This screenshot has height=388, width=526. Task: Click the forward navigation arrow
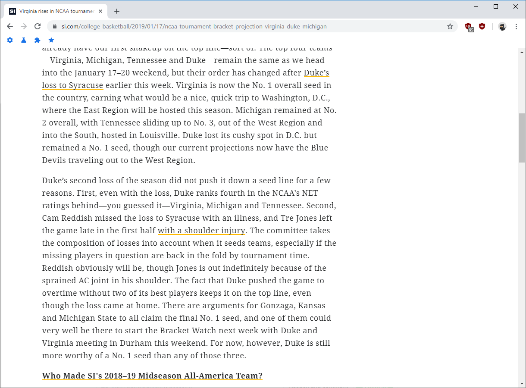point(24,26)
